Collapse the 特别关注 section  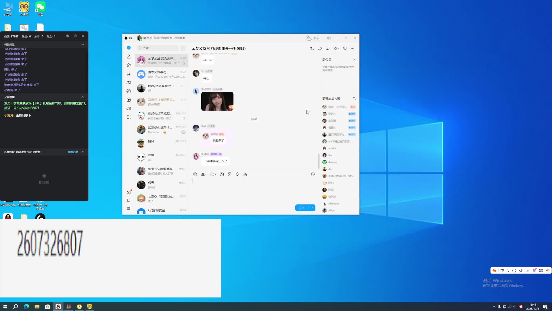[x=83, y=44]
